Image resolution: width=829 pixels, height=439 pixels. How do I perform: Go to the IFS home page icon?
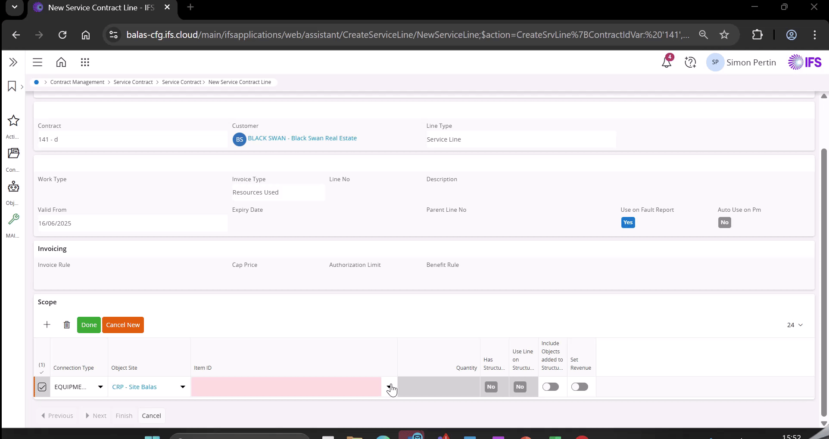pos(61,62)
